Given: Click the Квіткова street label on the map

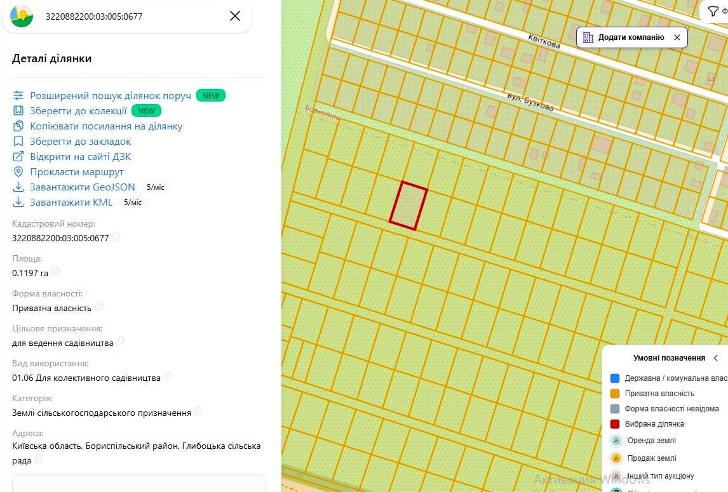Looking at the screenshot, I should pyautogui.click(x=544, y=41).
